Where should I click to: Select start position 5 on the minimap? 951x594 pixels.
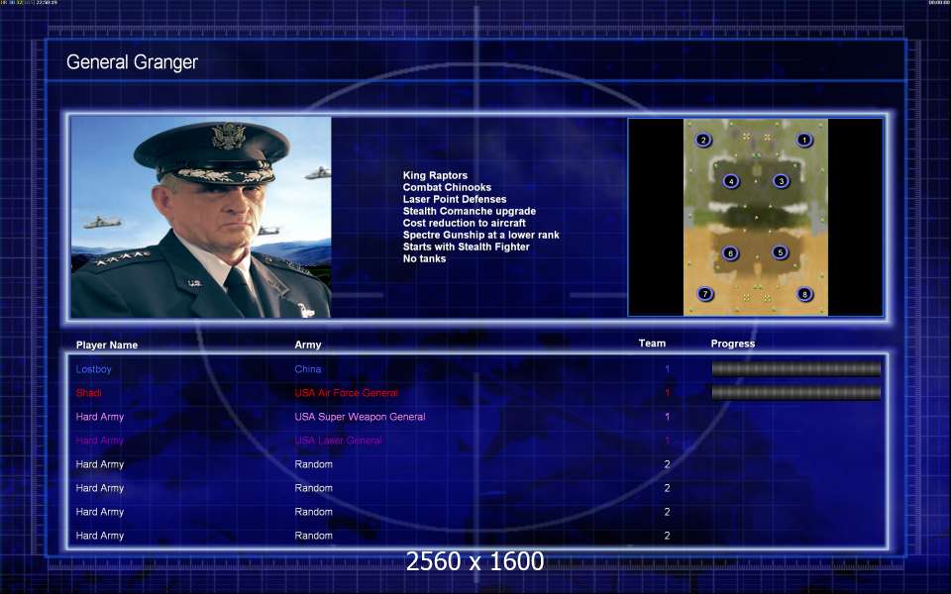tap(780, 252)
